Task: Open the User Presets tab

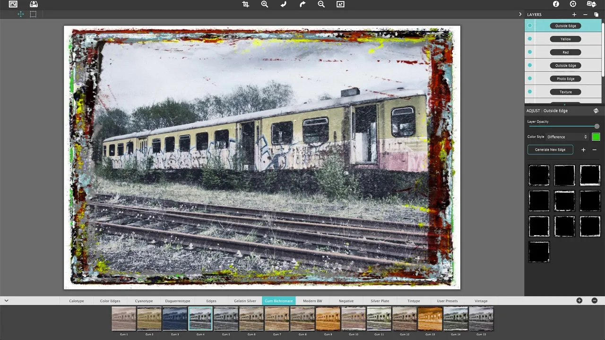Action: (447, 301)
